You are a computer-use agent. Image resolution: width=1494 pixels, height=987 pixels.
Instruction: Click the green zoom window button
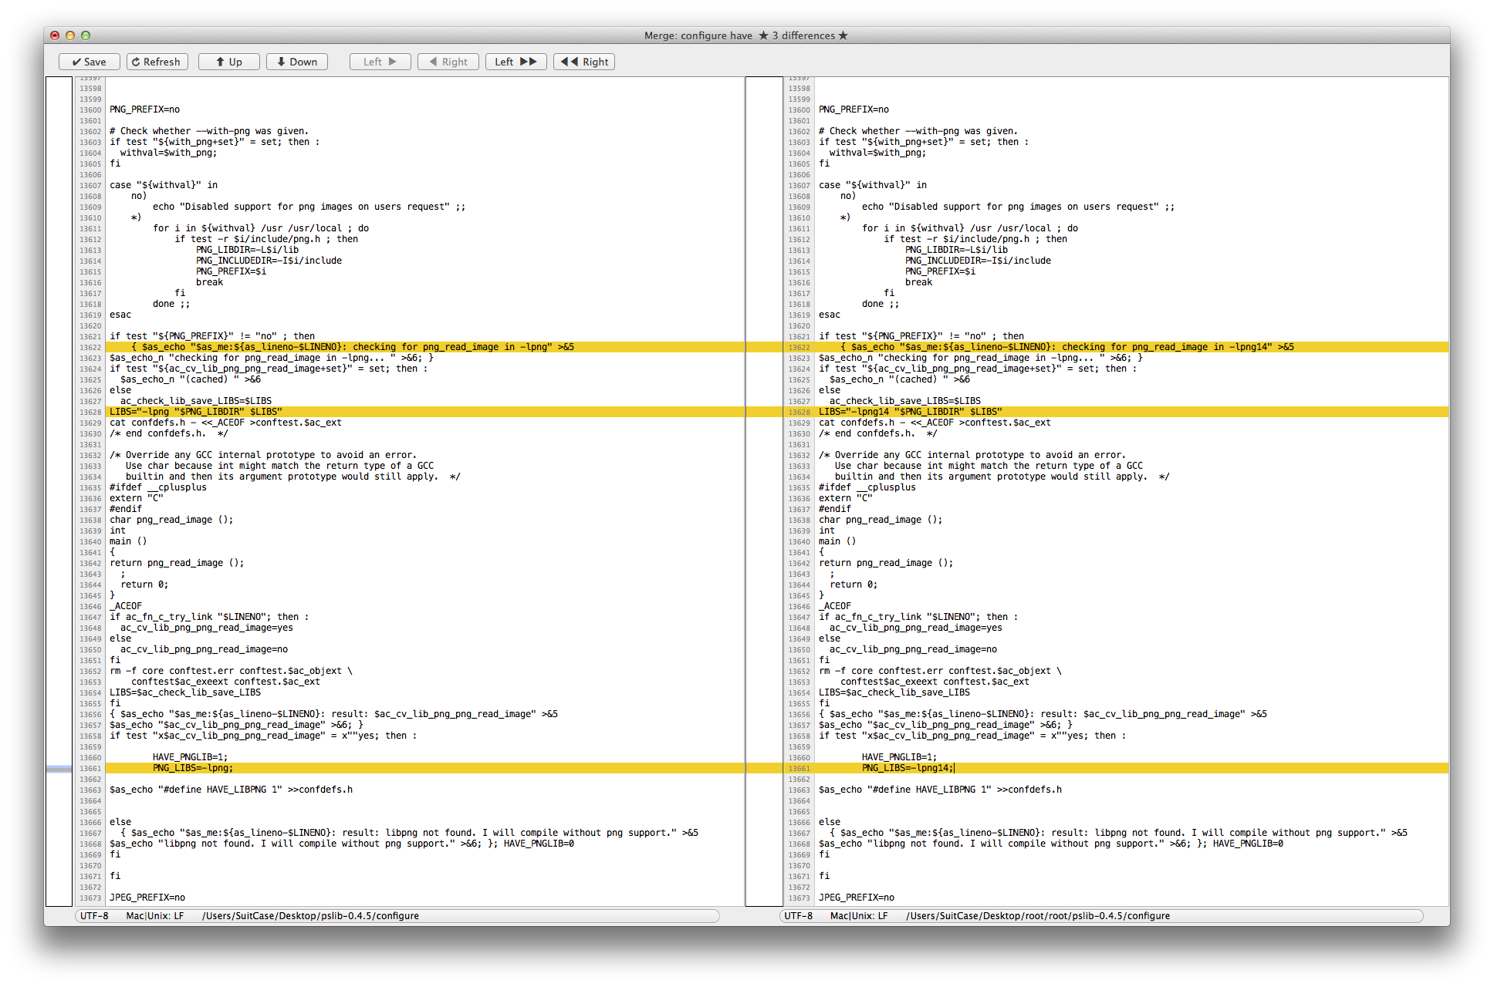[86, 35]
